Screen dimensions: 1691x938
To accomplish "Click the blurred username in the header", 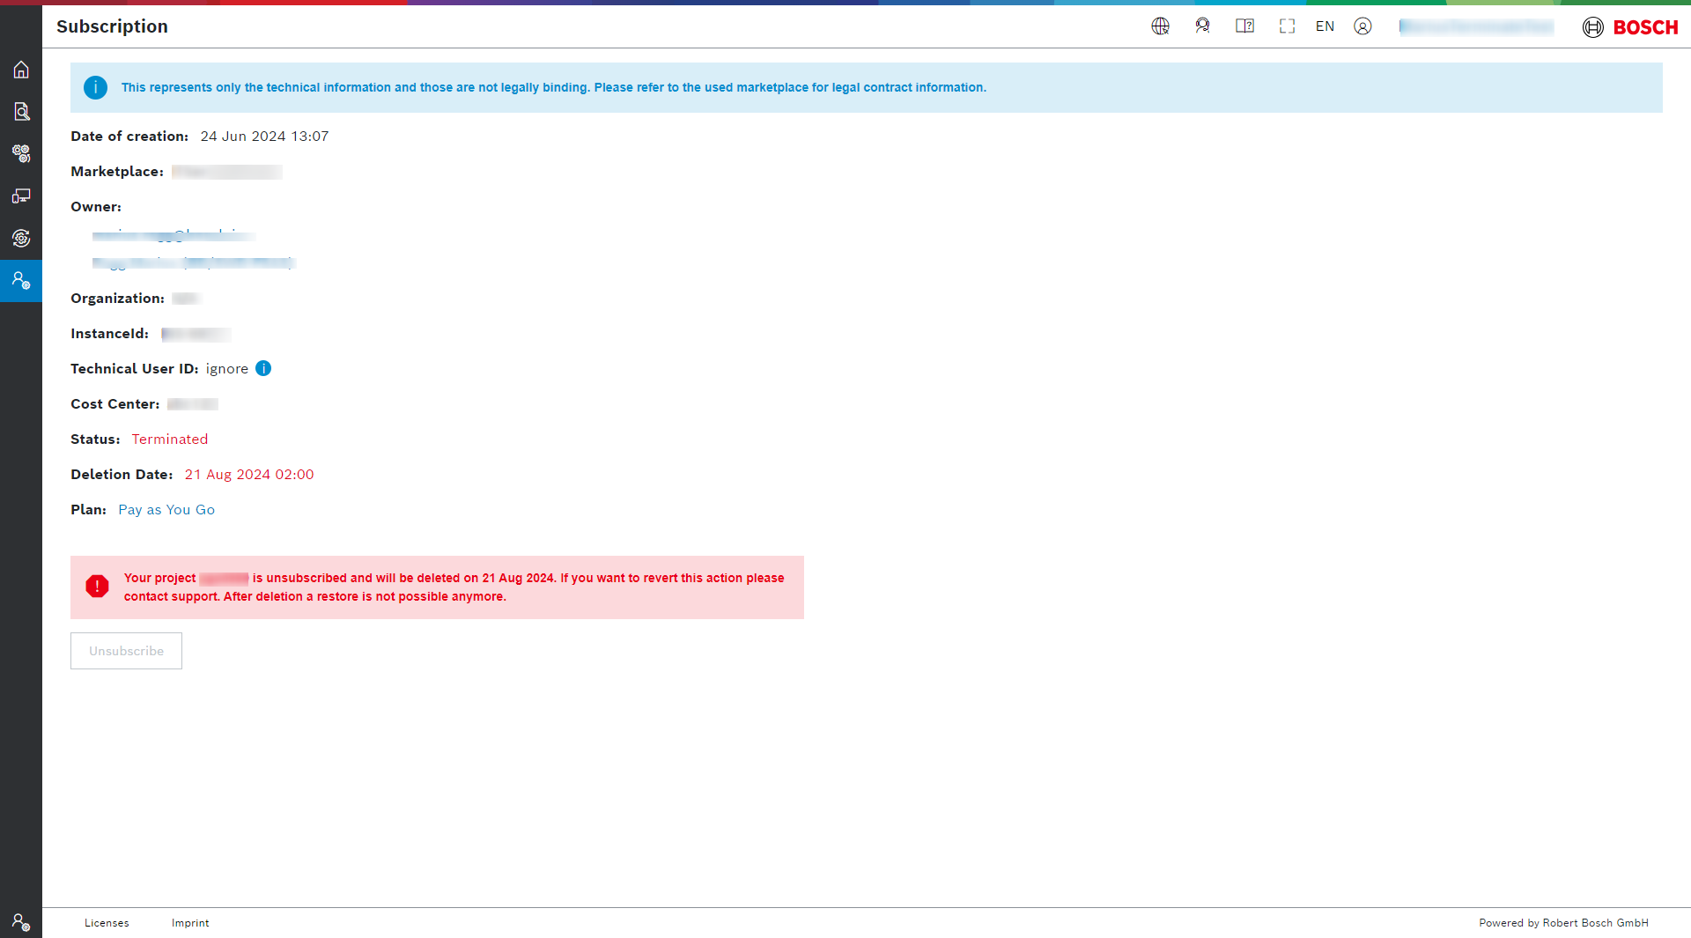I will tap(1476, 27).
